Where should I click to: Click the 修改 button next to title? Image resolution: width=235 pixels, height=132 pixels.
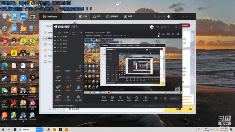(x=108, y=33)
